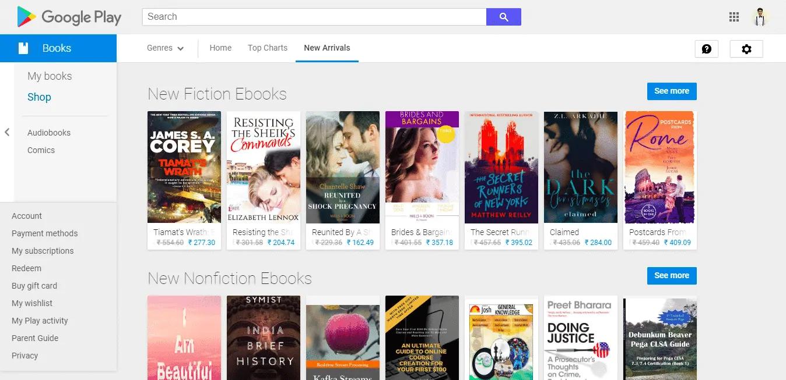The height and width of the screenshot is (380, 786).
Task: See more New Fiction Ebooks
Action: point(671,91)
